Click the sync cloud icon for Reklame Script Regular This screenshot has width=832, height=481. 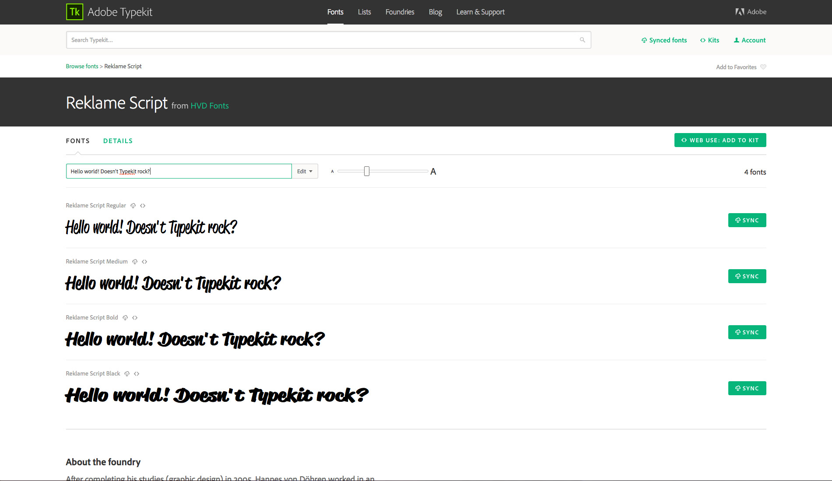coord(133,205)
